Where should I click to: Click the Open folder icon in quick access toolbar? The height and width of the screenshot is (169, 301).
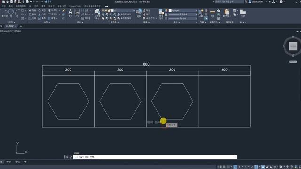click(x=8, y=2)
